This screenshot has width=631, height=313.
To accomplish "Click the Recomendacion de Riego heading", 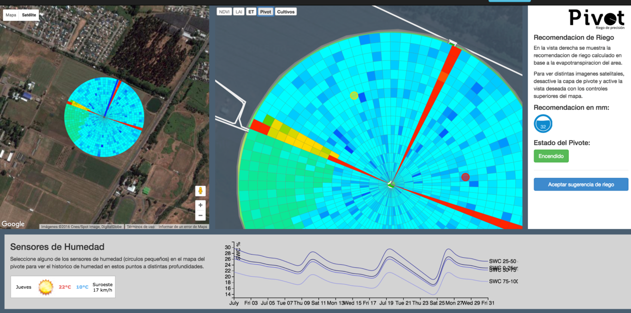I will click(574, 38).
